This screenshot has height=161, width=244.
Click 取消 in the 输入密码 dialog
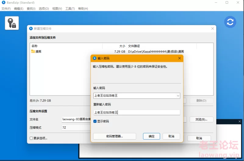pos(171,136)
